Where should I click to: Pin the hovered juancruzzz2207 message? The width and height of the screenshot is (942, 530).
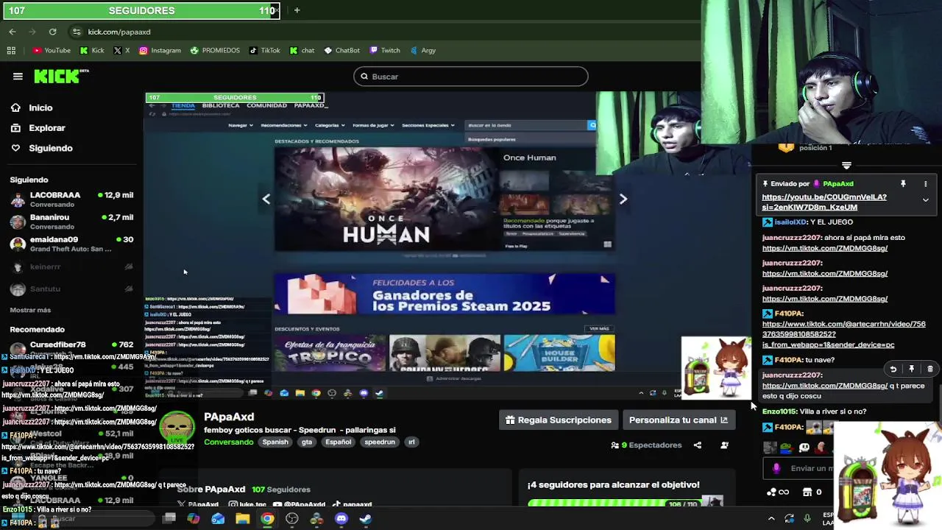(911, 369)
